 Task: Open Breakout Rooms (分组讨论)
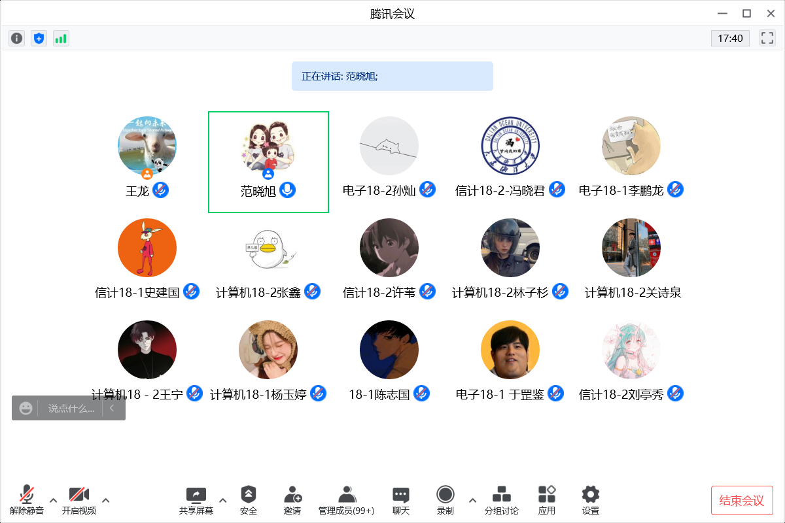tap(501, 500)
